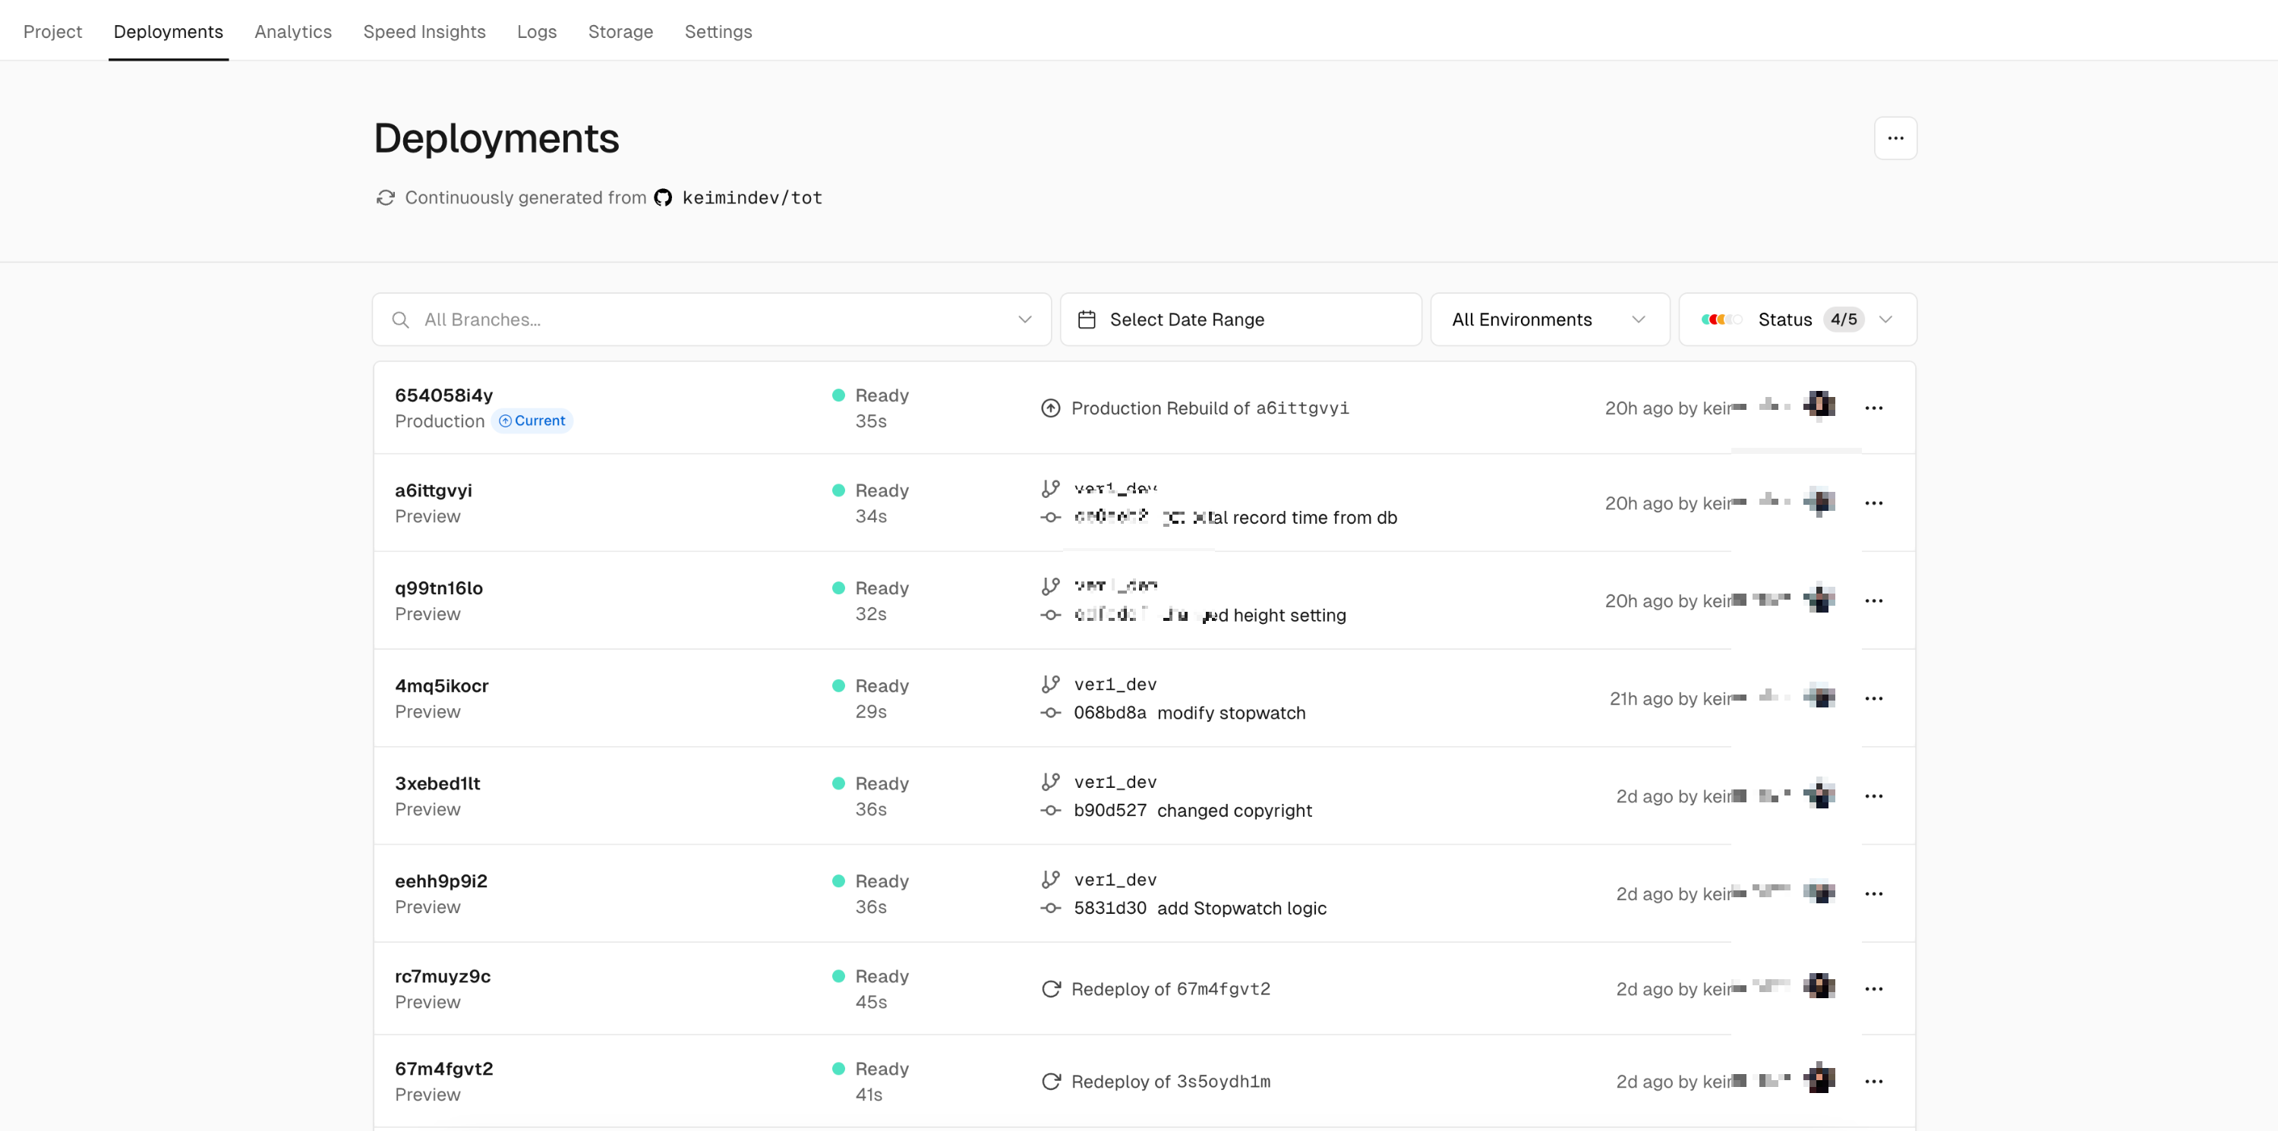
Task: Open options menu for deployment eehh9p9i2
Action: (x=1873, y=894)
